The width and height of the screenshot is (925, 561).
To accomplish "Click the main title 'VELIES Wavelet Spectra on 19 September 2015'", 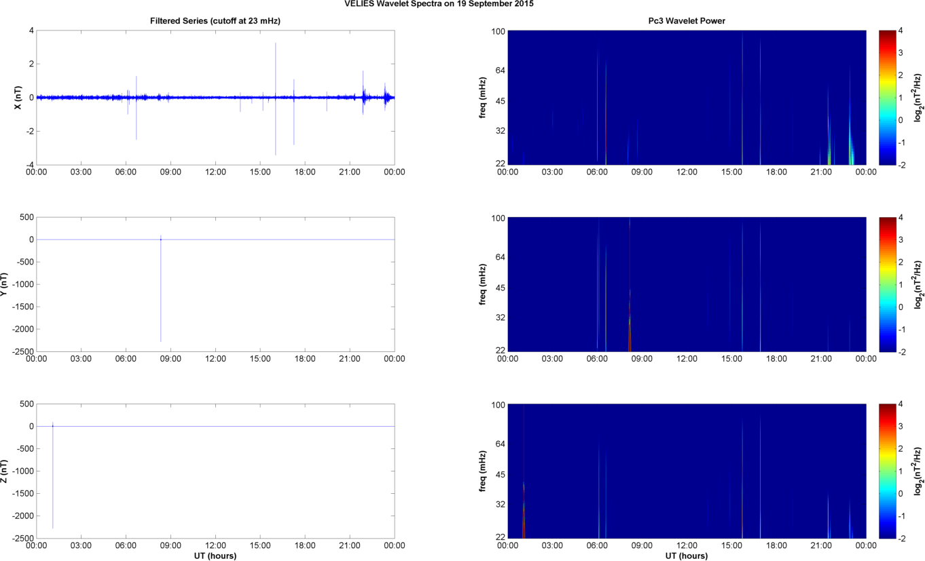I will (439, 4).
